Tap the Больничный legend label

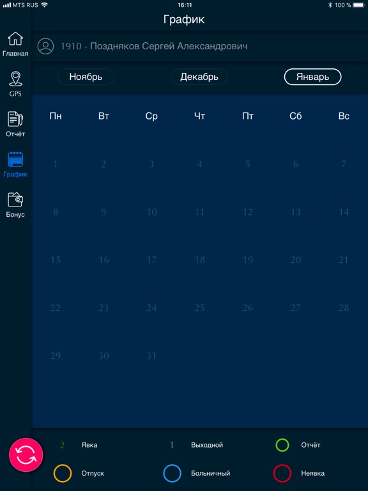[210, 473]
